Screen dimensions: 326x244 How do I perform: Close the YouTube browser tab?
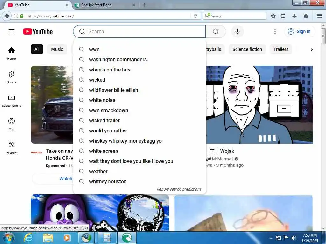pyautogui.click(x=67, y=5)
